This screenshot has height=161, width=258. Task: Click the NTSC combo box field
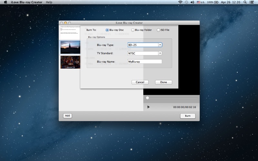[145, 53]
